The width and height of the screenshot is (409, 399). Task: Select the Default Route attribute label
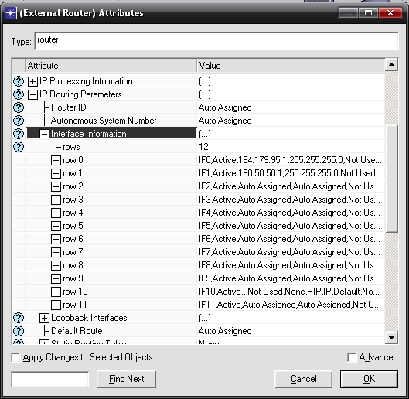(x=77, y=331)
